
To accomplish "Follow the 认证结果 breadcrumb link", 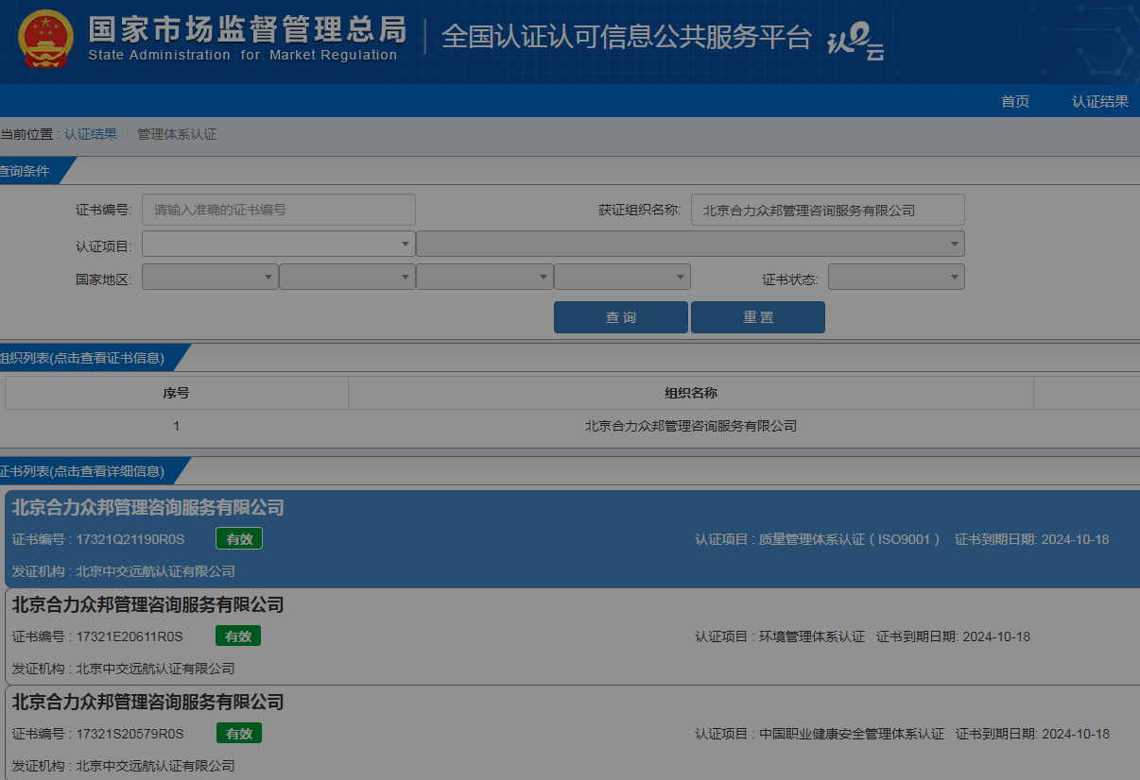I will point(91,134).
